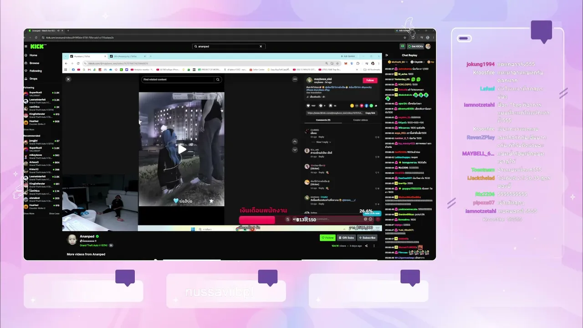
Task: Click the Get KICKs button
Action: (x=416, y=46)
